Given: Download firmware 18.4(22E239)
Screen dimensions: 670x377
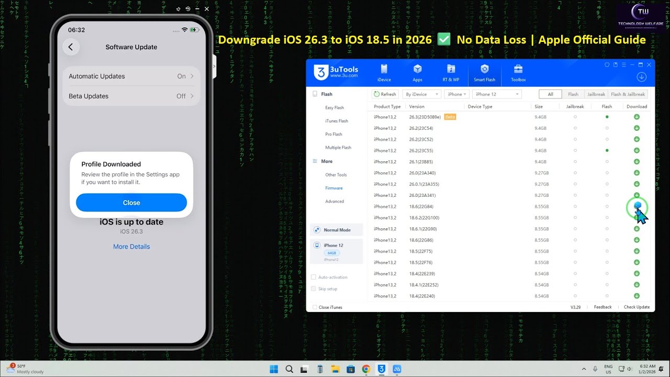Looking at the screenshot, I should point(636,273).
